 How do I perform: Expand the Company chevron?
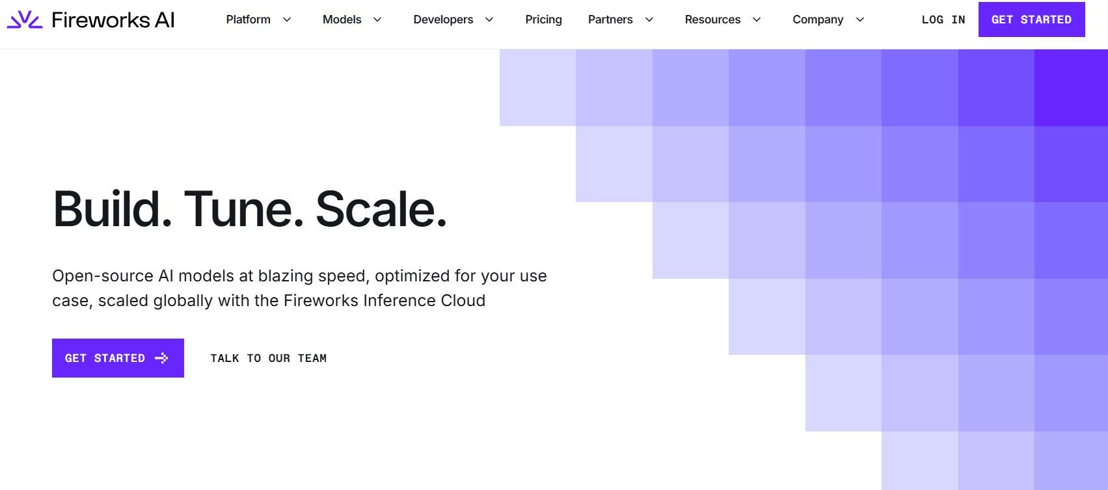859,19
